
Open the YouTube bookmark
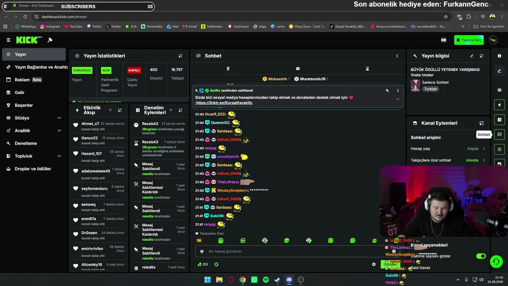pyautogui.click(x=73, y=27)
